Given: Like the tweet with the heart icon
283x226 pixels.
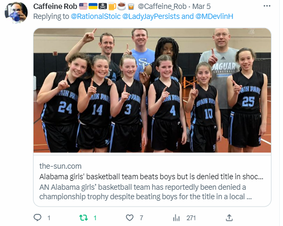Looking at the screenshot, I should click(129, 218).
